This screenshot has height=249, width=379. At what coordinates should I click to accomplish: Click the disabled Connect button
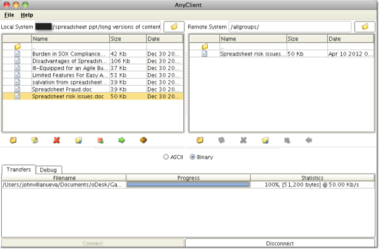pos(93,243)
